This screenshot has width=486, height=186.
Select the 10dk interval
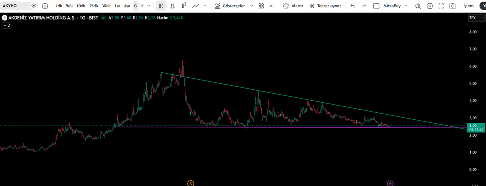[x=81, y=6]
